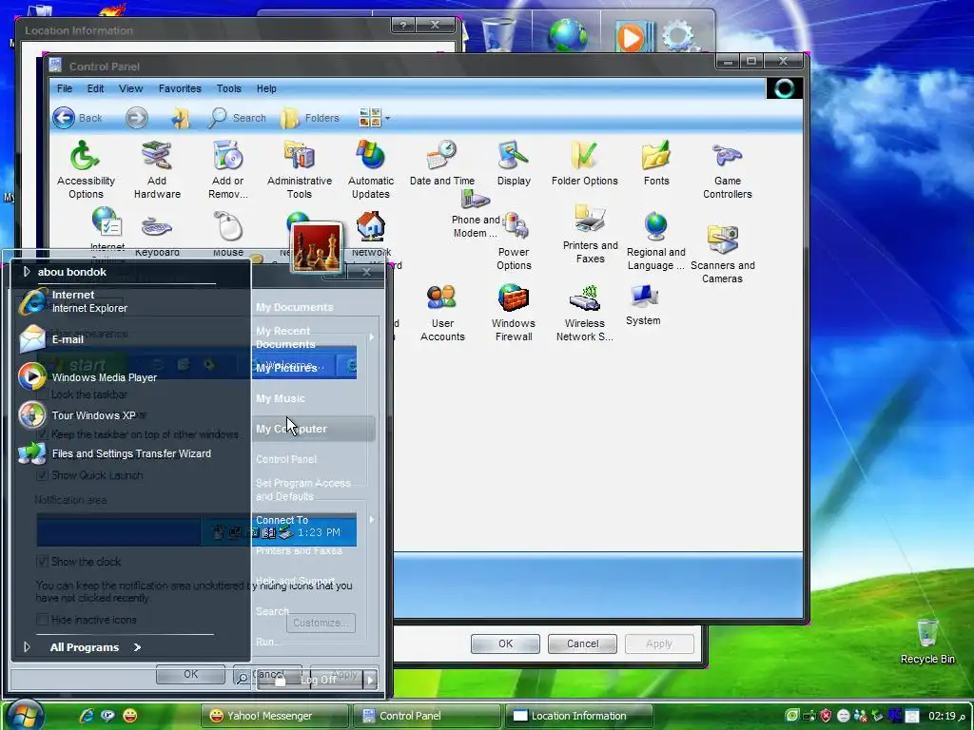Screen dimensions: 974x730
Task: Open the System applet icon
Action: [x=643, y=305]
